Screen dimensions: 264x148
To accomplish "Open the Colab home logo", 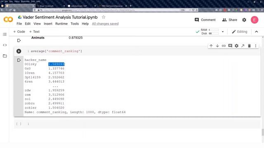I will [x=8, y=20].
